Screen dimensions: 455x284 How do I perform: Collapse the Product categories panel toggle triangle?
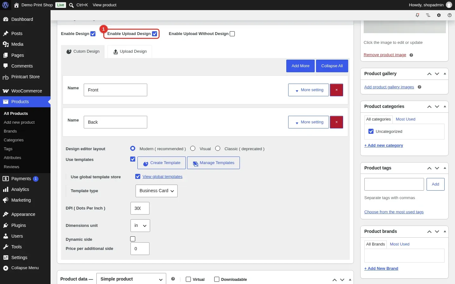(445, 107)
